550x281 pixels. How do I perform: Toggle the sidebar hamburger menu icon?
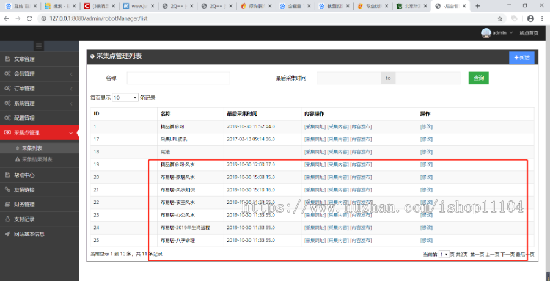coord(39,46)
